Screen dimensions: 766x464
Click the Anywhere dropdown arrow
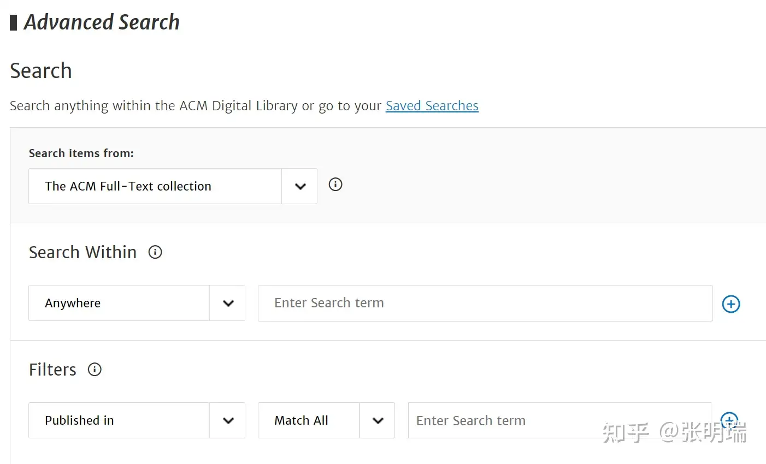[228, 303]
